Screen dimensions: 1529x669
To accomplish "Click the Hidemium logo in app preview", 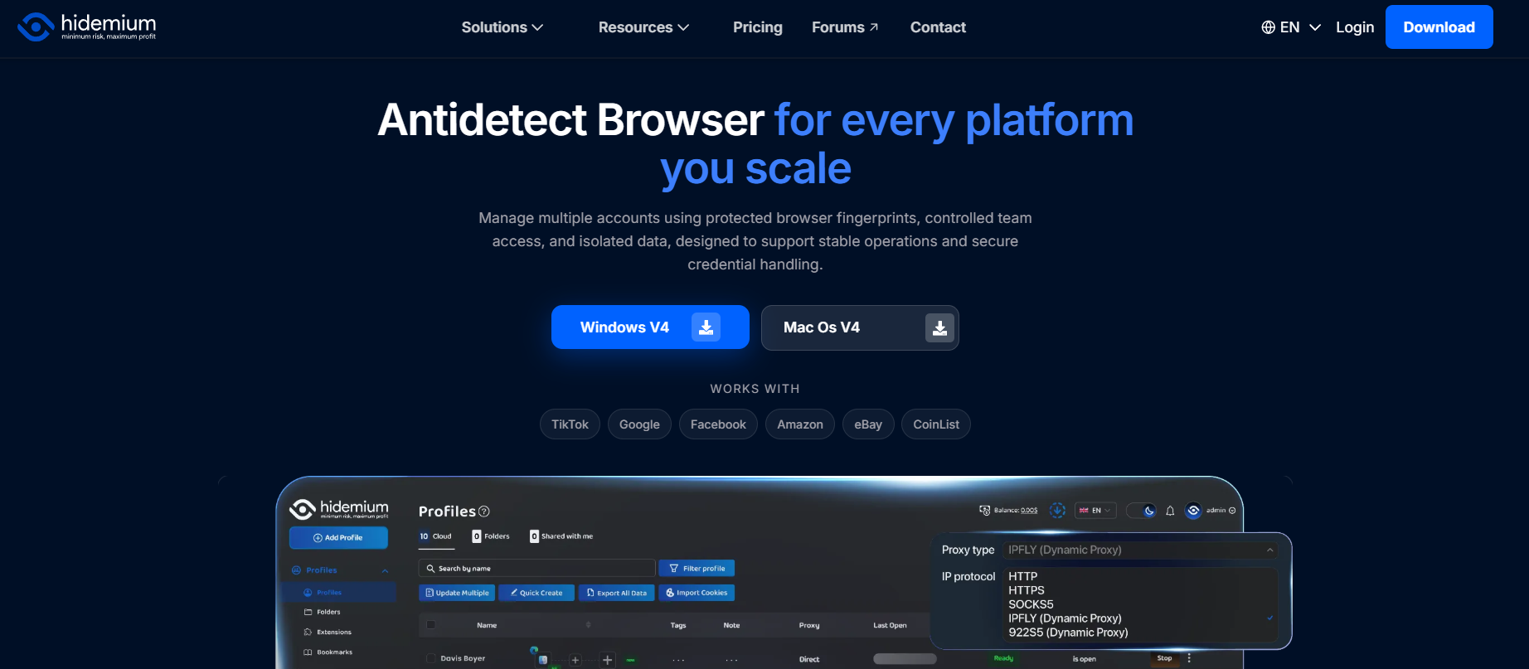I will (x=338, y=508).
